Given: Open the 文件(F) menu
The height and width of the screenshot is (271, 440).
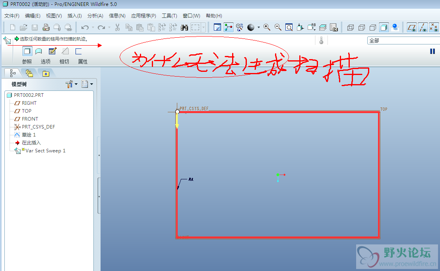Looking at the screenshot, I should point(12,16).
